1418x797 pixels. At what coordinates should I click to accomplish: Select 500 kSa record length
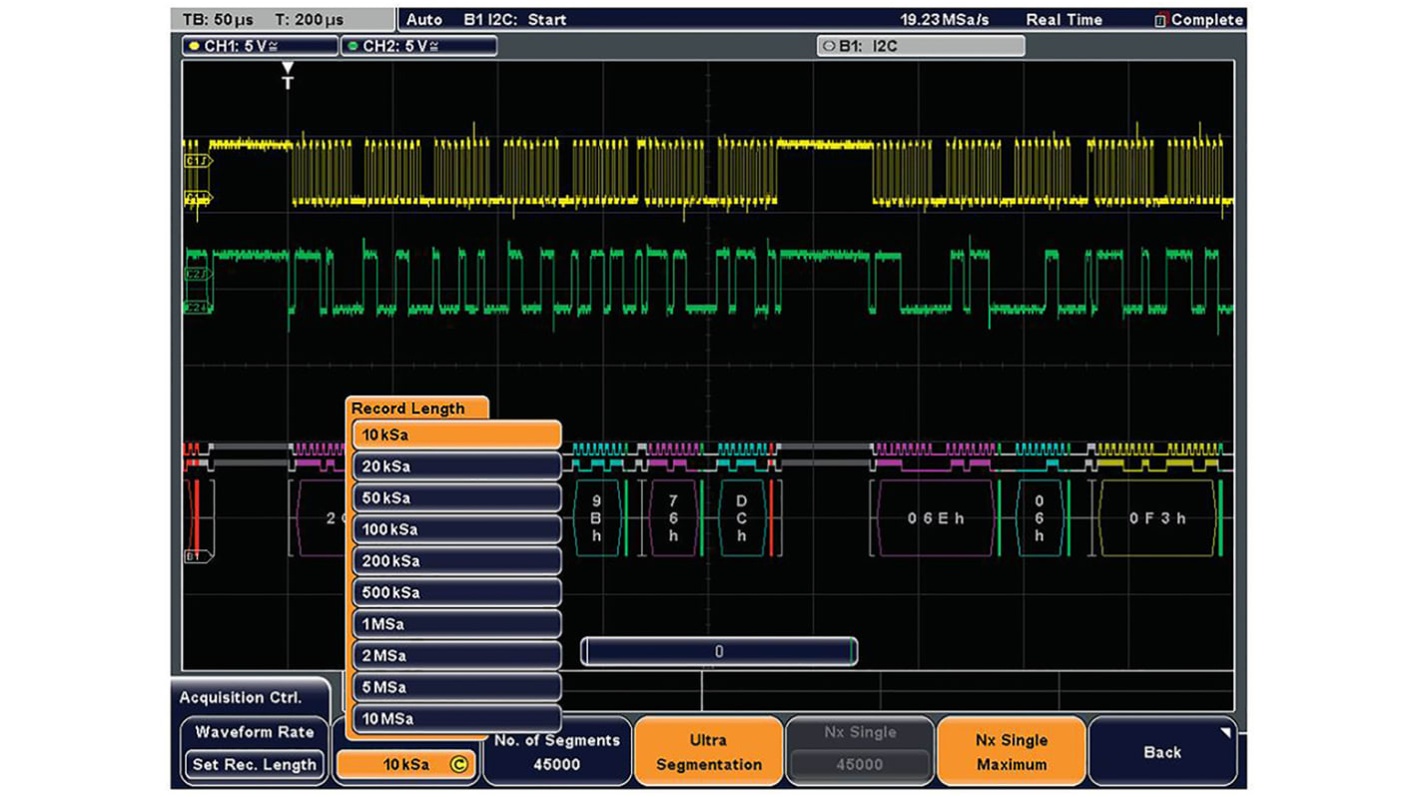coord(456,592)
